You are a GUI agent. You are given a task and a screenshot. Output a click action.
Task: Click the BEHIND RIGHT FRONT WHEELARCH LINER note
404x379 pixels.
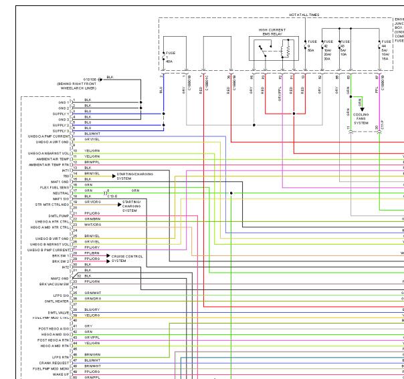[x=77, y=86]
